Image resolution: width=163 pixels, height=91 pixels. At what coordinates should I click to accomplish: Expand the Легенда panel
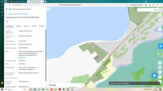pyautogui.click(x=66, y=85)
